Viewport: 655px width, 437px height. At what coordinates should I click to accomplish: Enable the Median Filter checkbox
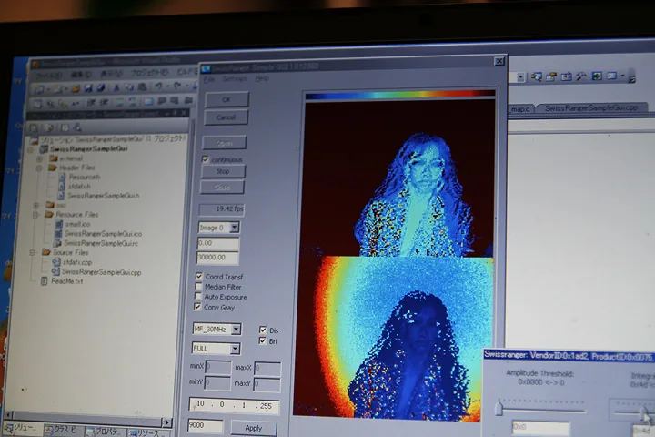199,287
